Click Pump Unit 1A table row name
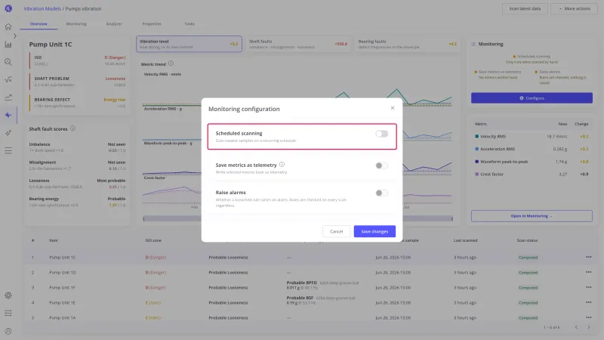 tap(62, 318)
